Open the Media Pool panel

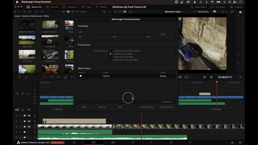[34, 7]
